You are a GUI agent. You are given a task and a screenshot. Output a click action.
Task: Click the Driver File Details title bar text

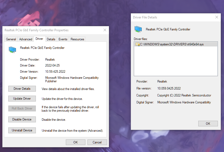point(145,17)
